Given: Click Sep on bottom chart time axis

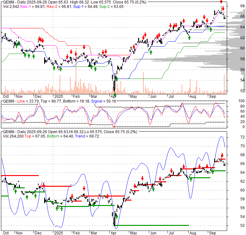Looking at the screenshot, I should click(x=213, y=233).
